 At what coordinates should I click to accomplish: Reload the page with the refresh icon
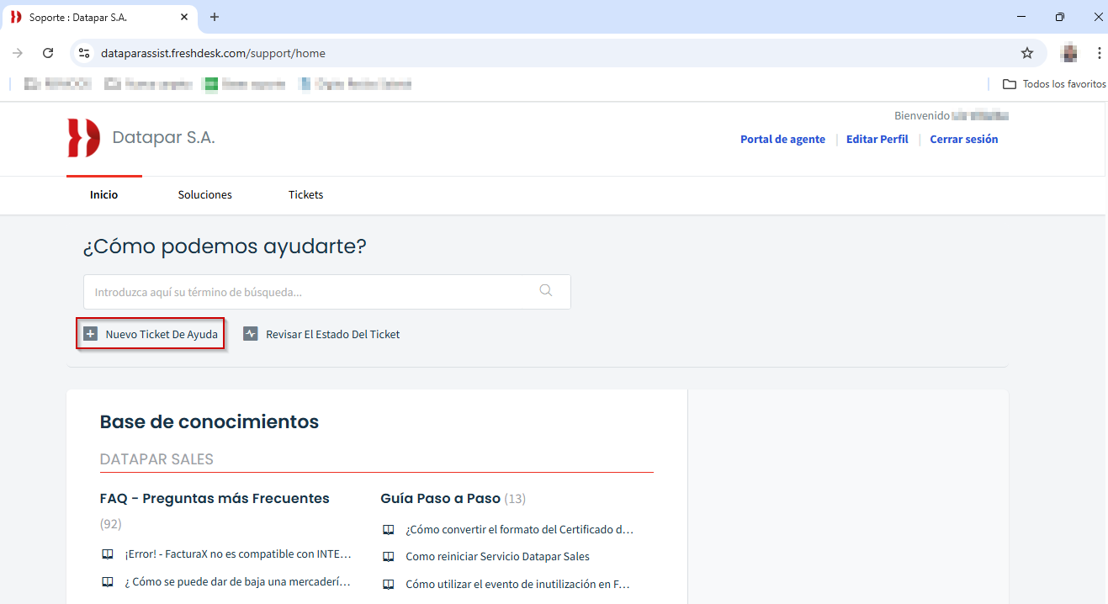pos(48,53)
